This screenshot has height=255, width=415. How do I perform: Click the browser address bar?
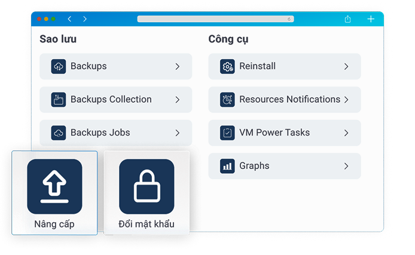click(215, 19)
